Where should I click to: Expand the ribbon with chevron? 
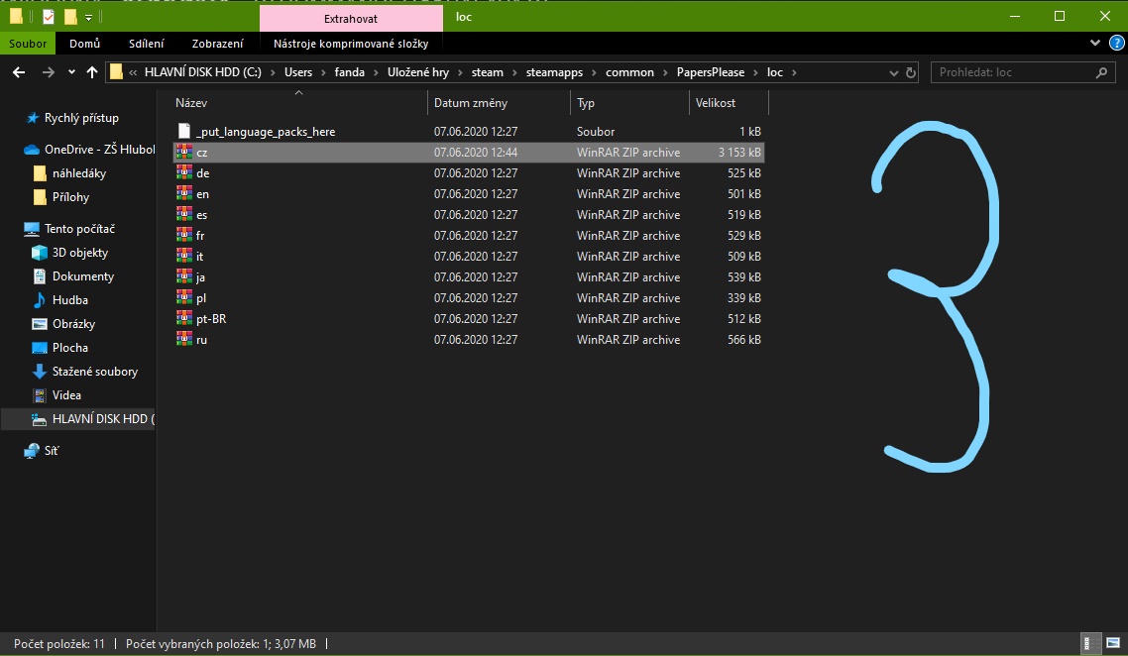tap(1095, 44)
